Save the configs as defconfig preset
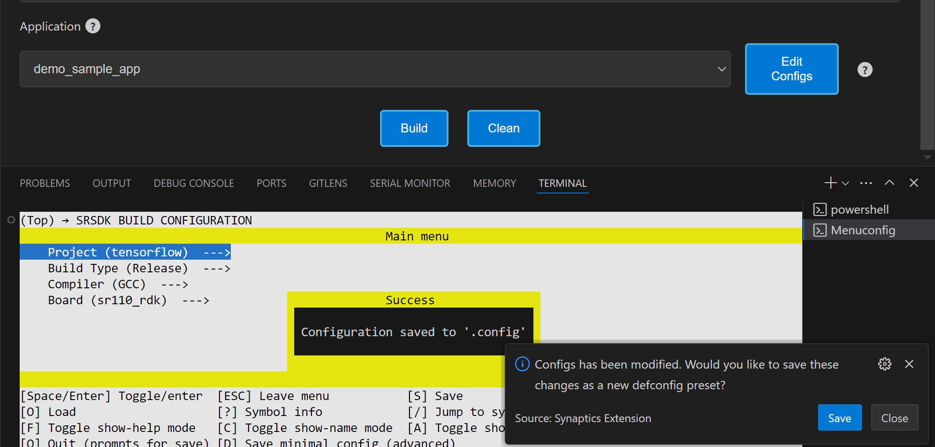 (839, 418)
